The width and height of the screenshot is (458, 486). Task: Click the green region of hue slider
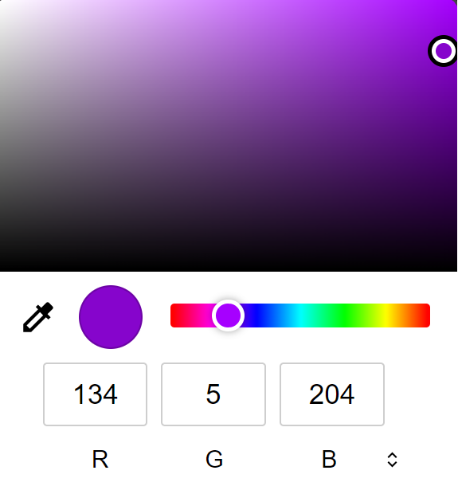[343, 316]
